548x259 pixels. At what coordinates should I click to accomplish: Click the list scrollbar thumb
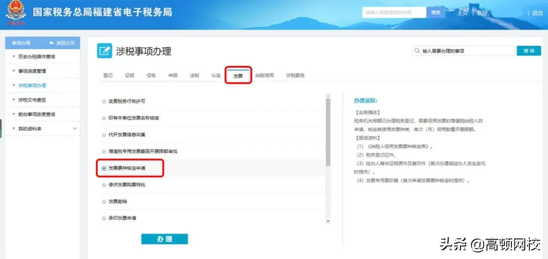click(328, 132)
